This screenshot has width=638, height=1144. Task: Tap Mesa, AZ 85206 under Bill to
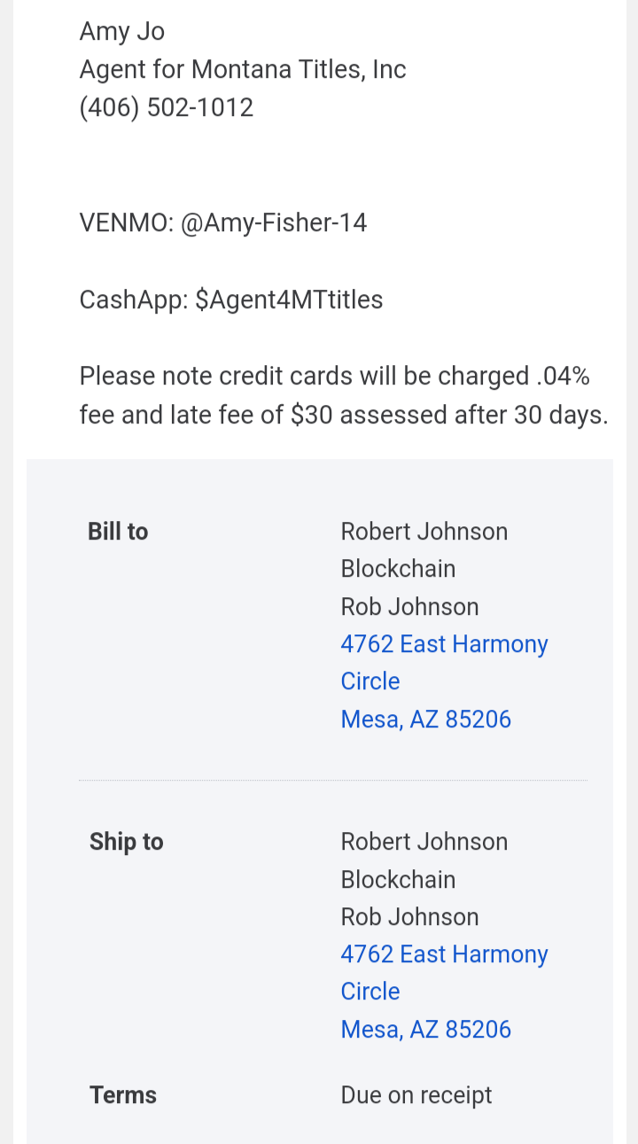pos(425,719)
